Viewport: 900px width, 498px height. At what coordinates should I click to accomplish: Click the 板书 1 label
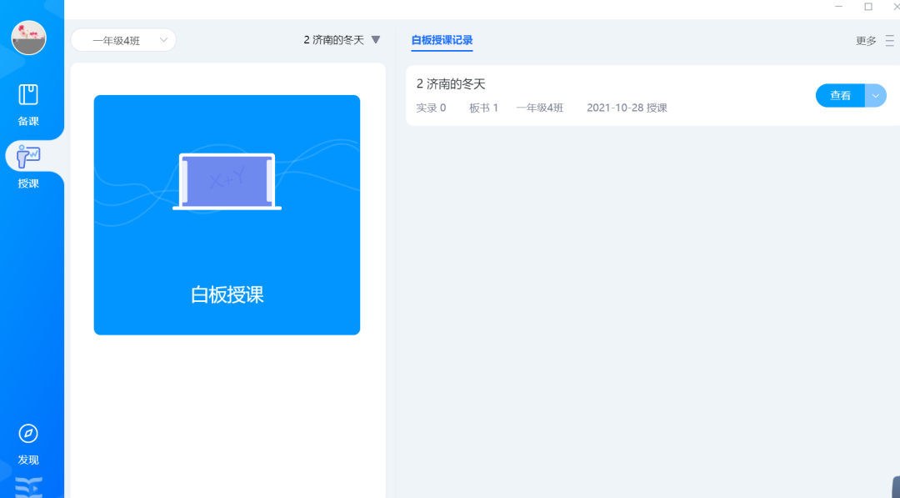pos(482,107)
